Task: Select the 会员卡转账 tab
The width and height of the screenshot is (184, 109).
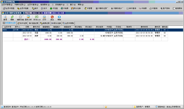Action: click(x=69, y=23)
